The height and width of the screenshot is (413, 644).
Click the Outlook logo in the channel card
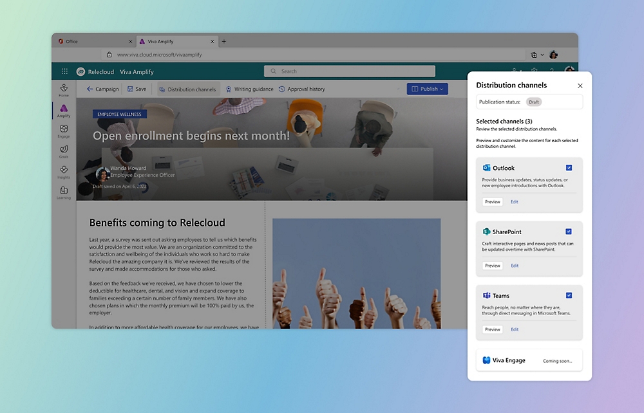486,168
